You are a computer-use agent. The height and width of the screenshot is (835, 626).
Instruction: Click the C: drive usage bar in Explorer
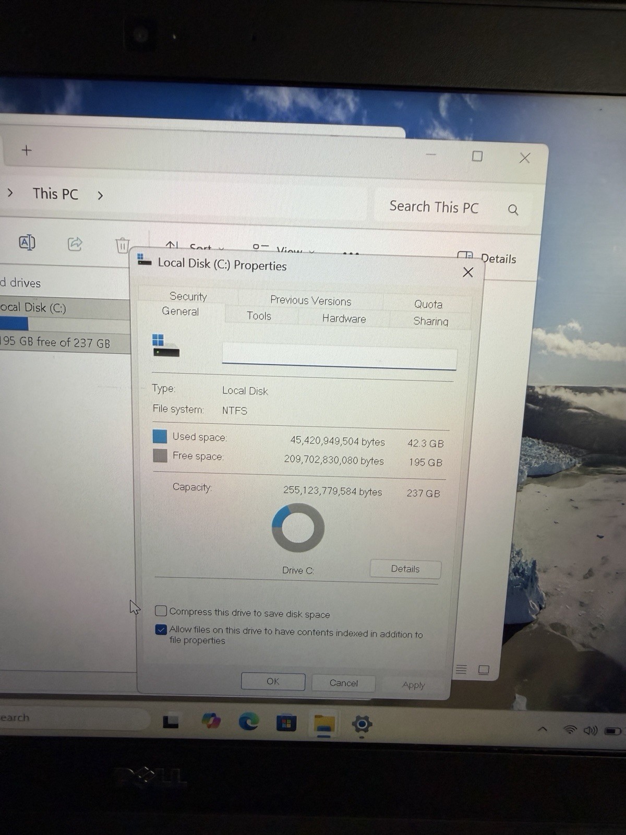coord(65,325)
